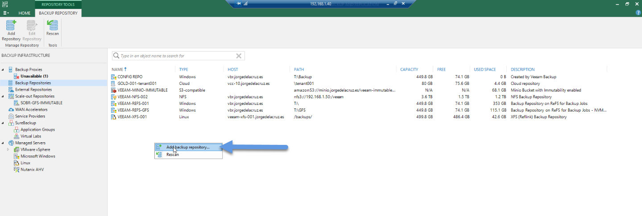The width and height of the screenshot is (642, 216).
Task: Click the Rescan context menu icon
Action: [x=159, y=154]
